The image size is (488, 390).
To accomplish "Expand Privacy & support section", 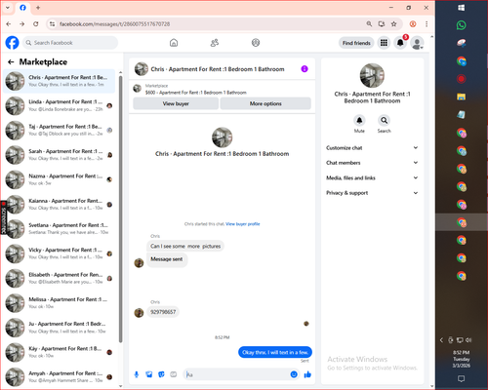I will 372,193.
